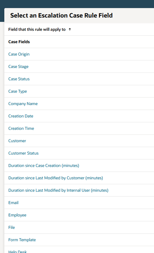
Task: Select the Customer field link
Action: [x=17, y=141]
